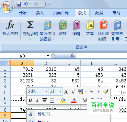Click 插入函数 fx button
The image size is (127, 122).
10,28
